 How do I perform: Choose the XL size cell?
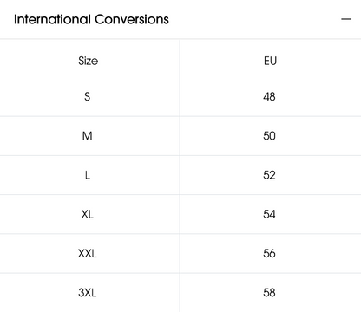87,214
